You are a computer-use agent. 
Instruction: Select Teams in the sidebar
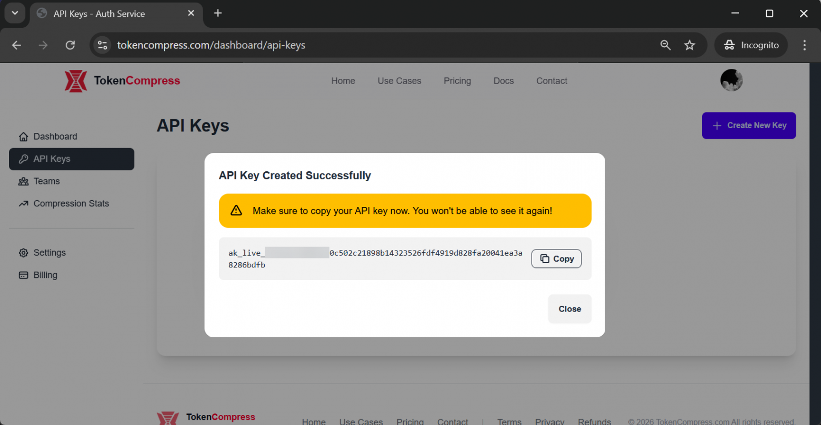point(46,181)
